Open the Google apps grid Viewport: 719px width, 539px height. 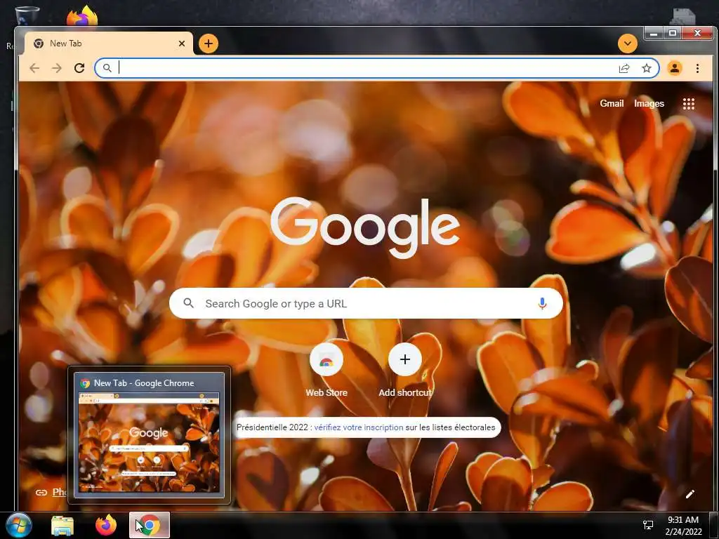(x=689, y=104)
